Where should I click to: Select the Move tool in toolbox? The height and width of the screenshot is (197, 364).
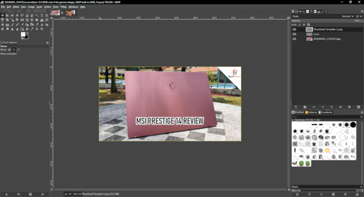2,16
